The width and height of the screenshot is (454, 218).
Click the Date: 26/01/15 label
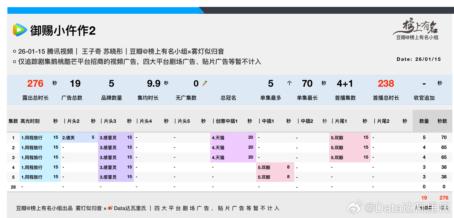click(418, 59)
